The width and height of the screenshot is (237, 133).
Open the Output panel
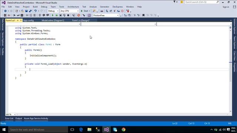pos(19,119)
